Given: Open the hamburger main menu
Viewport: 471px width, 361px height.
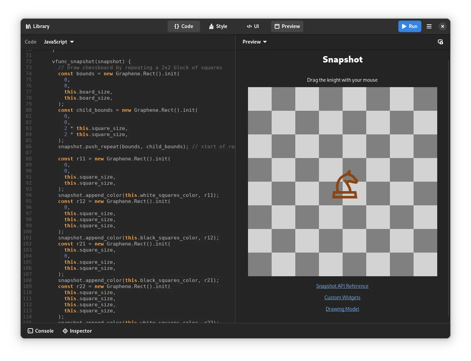Looking at the screenshot, I should pyautogui.click(x=429, y=26).
